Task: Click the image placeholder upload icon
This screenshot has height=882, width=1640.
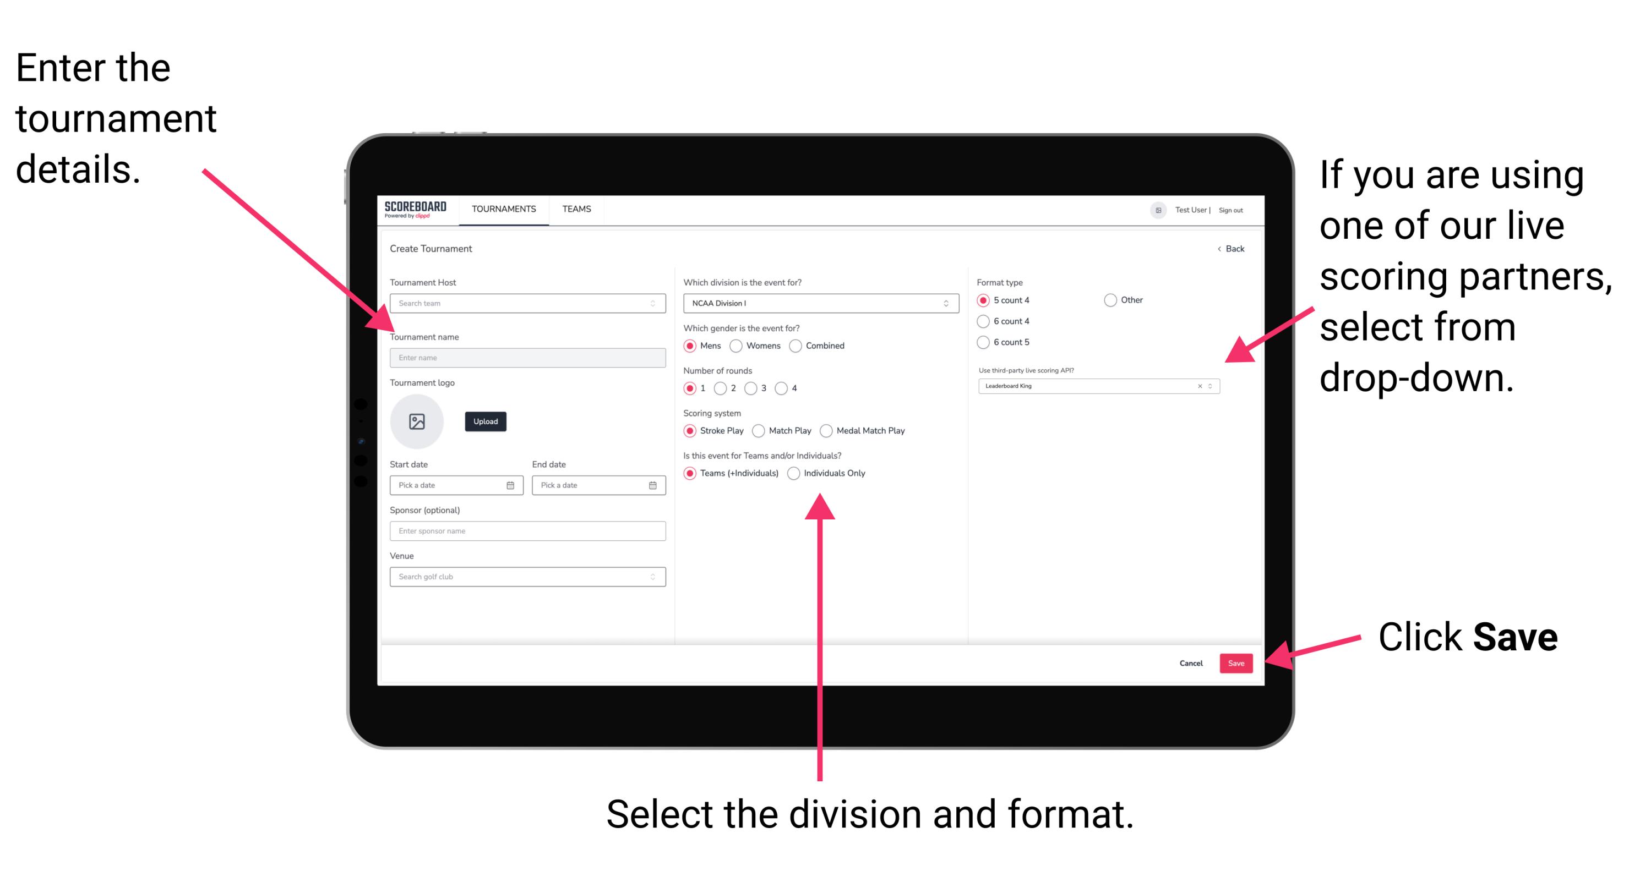Action: coord(417,421)
